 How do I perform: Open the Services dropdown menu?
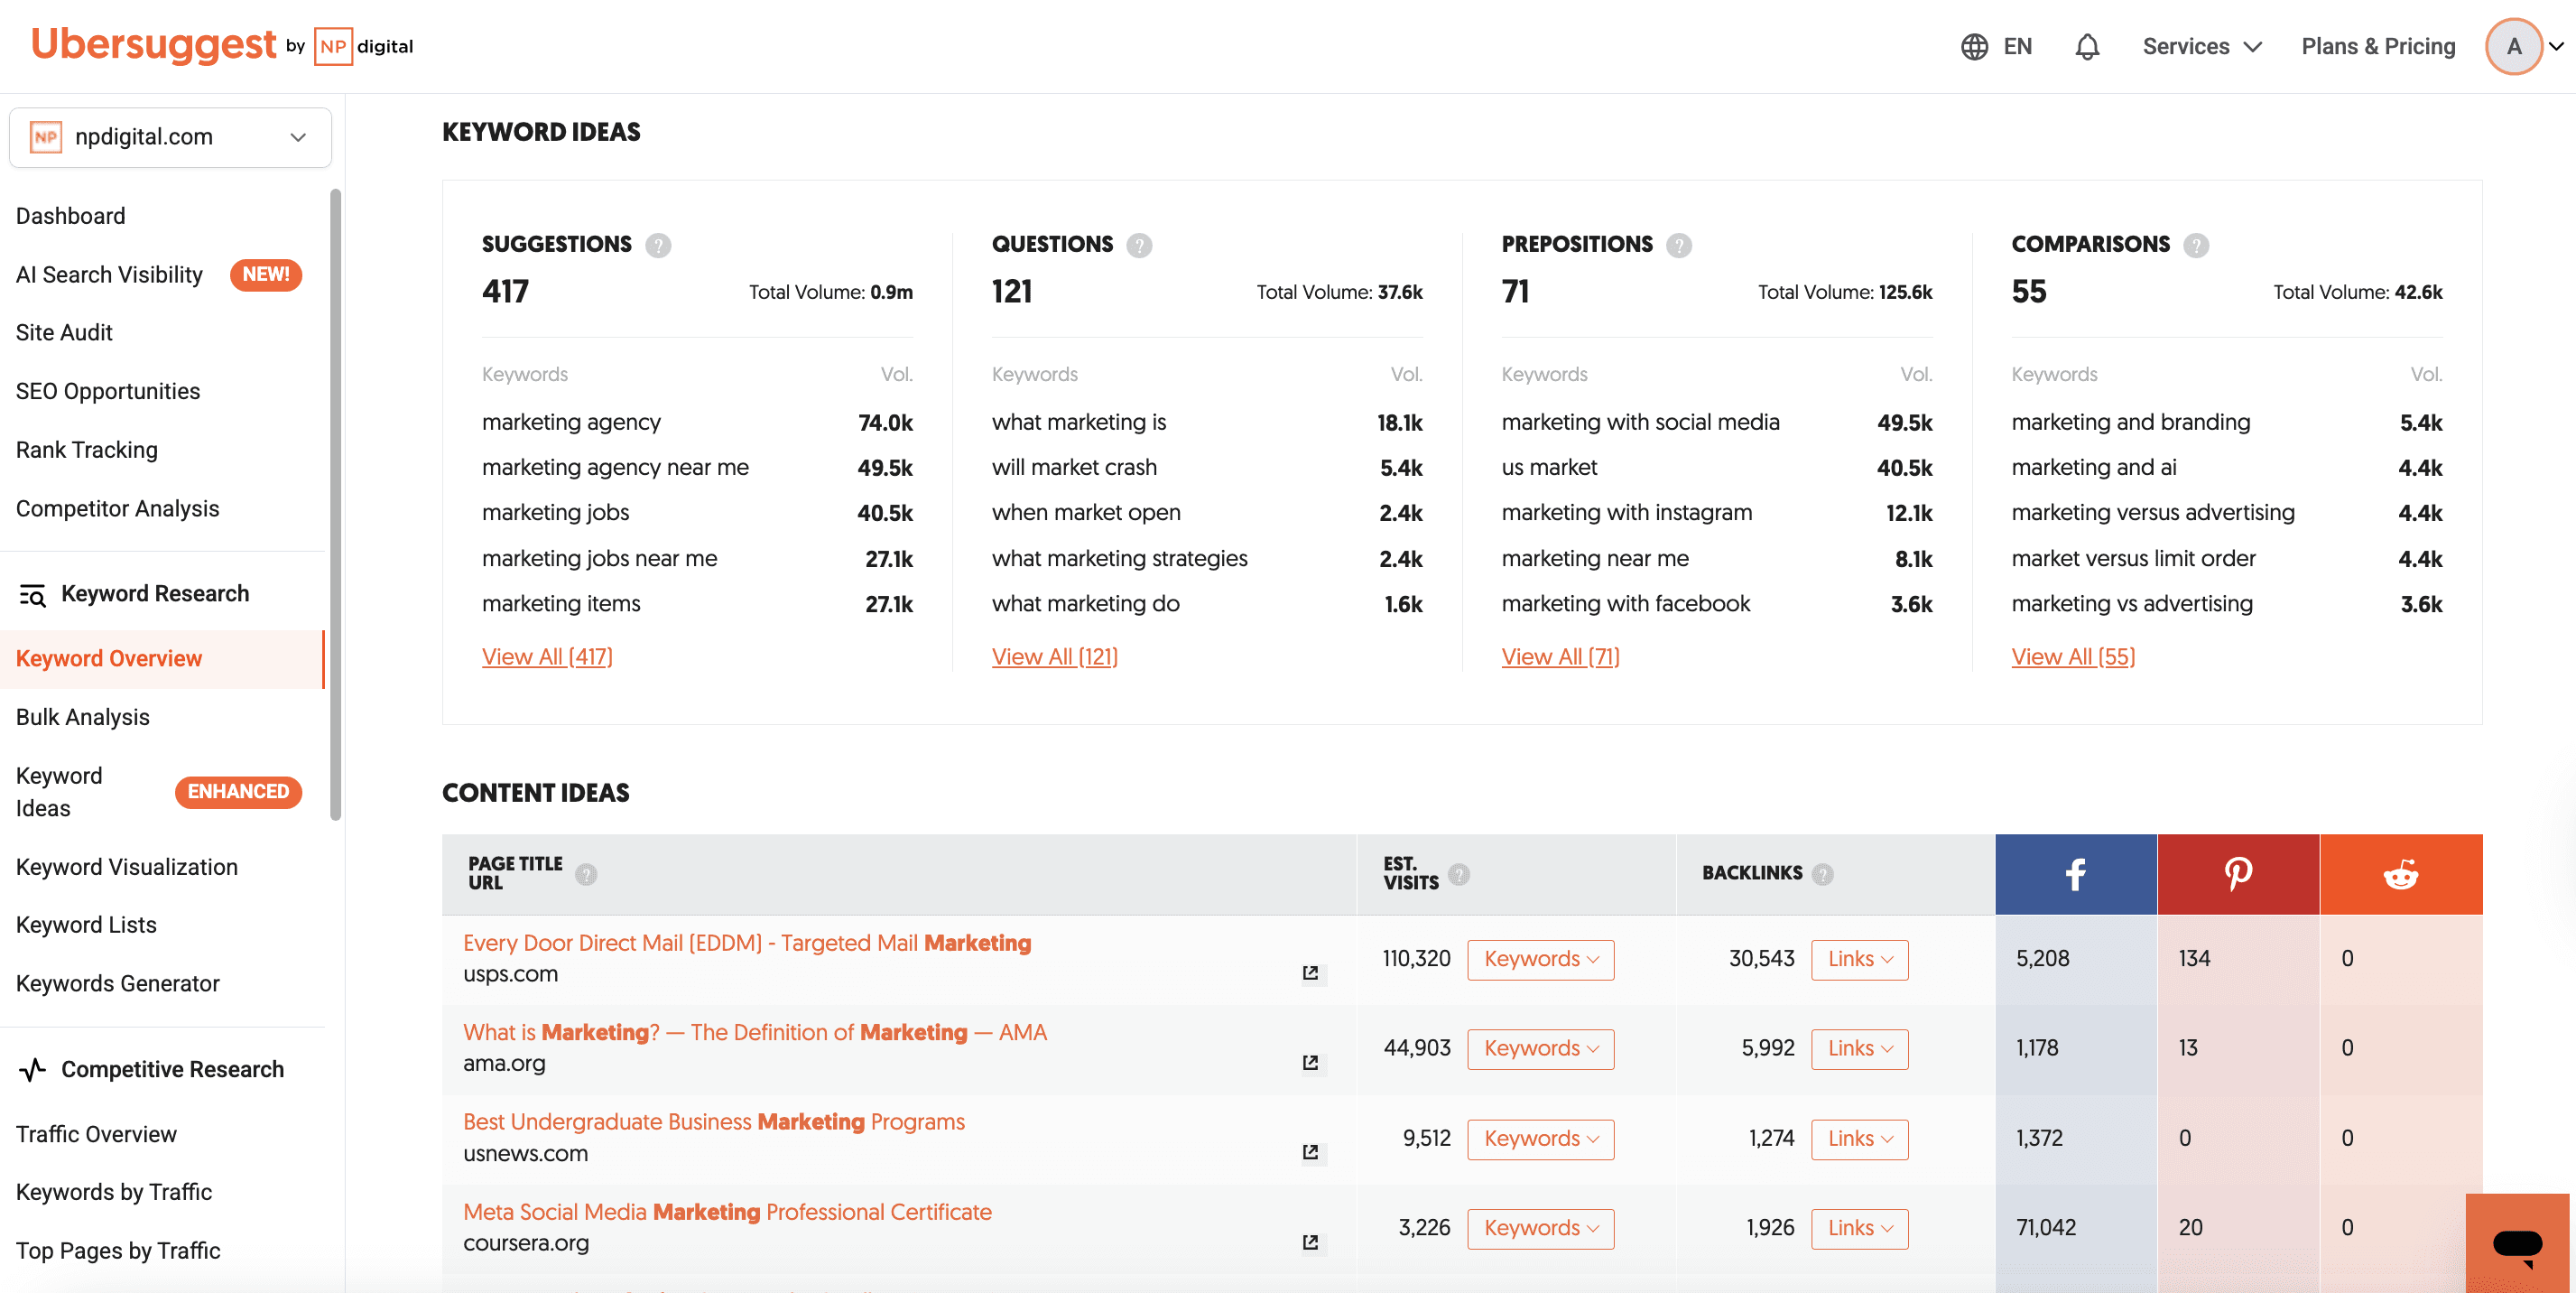[x=2201, y=47]
